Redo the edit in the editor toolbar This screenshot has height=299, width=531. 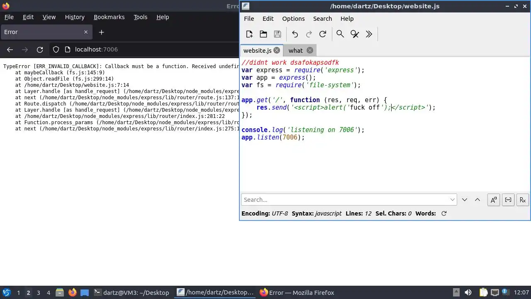[x=309, y=34]
